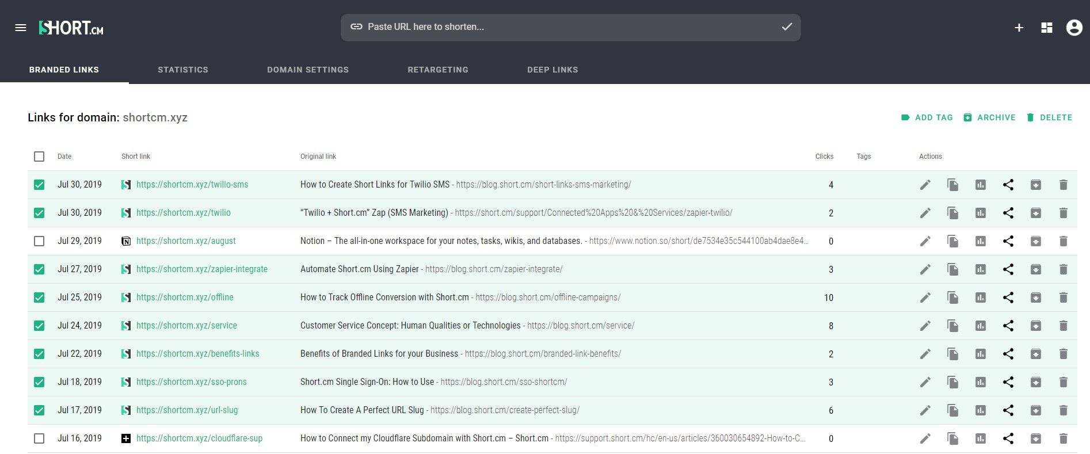Screen dimensions: 1090x454
Task: Open statistics for zapier-integrate link
Action: 980,269
